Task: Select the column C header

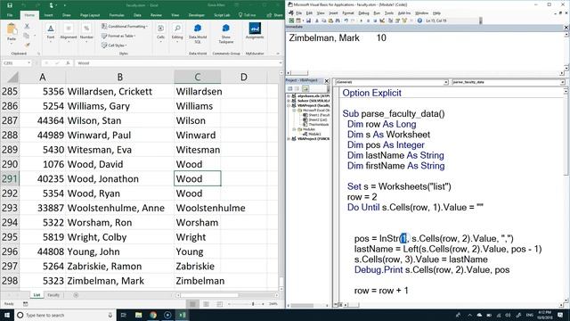Action: point(197,77)
